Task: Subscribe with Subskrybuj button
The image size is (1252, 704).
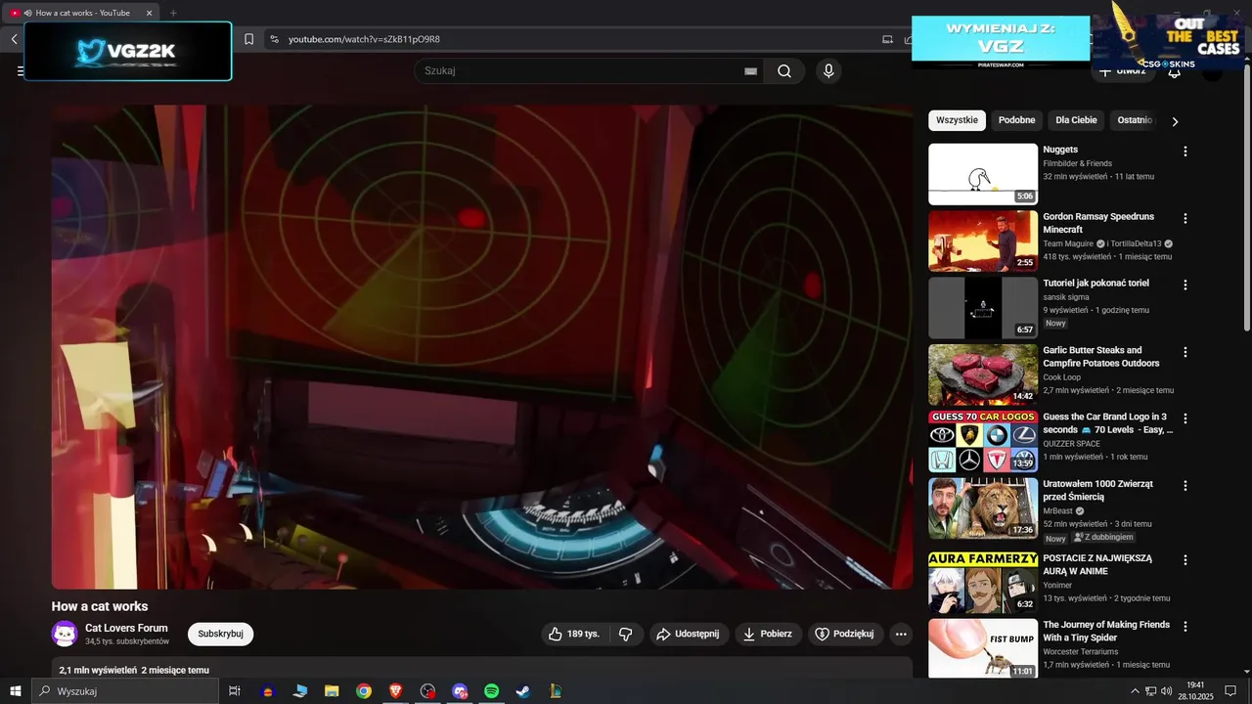Action: (220, 634)
